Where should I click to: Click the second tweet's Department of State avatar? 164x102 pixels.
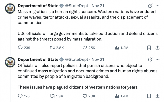[10, 63]
